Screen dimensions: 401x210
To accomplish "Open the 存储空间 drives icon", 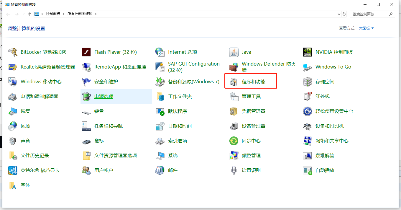I will (308, 82).
